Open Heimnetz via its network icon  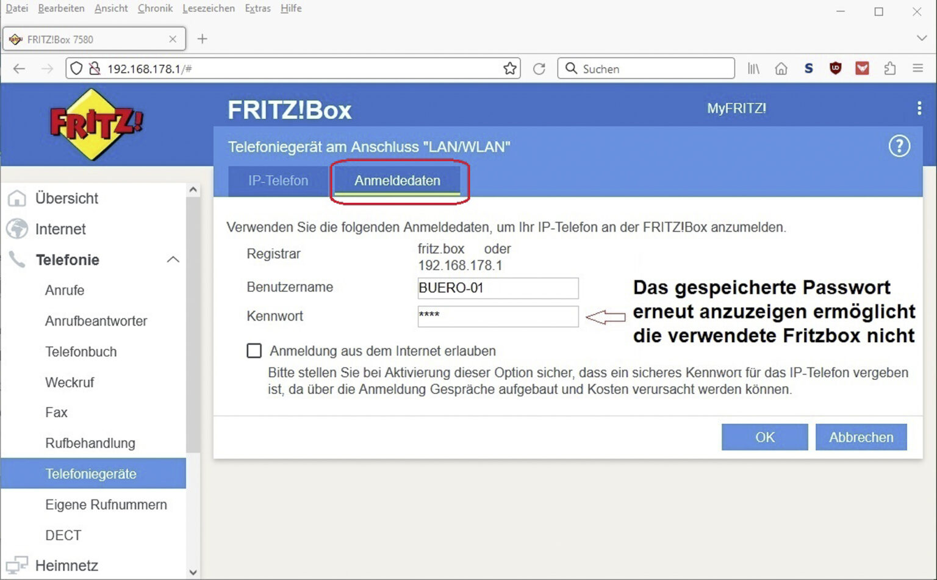point(16,564)
